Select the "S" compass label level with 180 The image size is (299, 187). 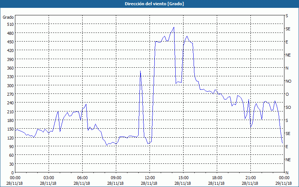coord(287,120)
